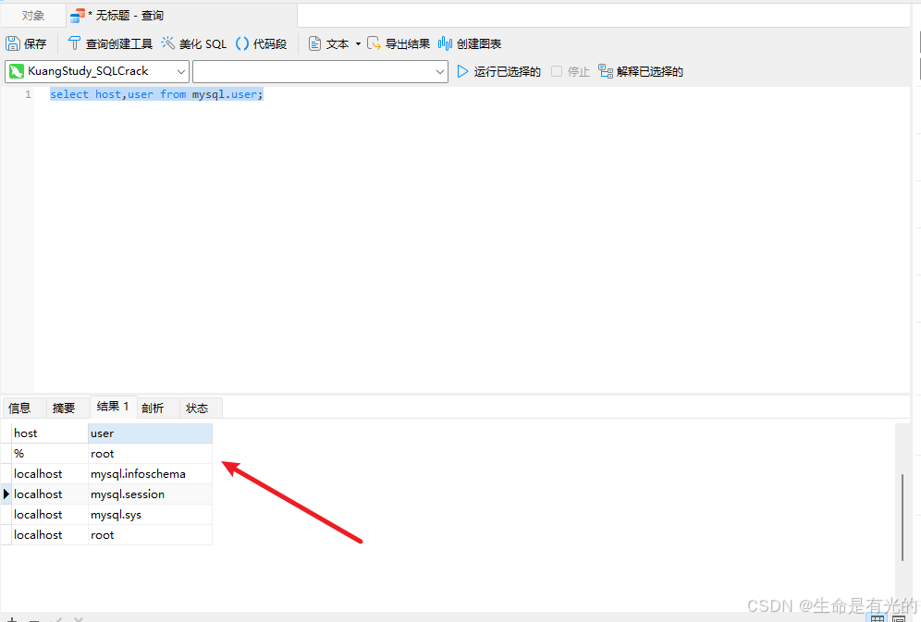
Task: Select the mysql.sys cell
Action: click(151, 515)
